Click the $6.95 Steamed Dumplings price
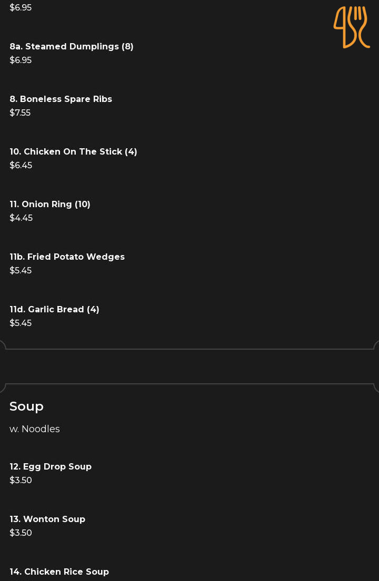The height and width of the screenshot is (581, 379). coord(21,60)
